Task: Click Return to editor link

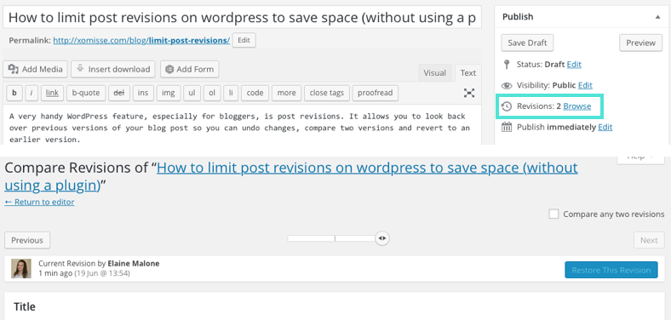Action: coord(39,202)
